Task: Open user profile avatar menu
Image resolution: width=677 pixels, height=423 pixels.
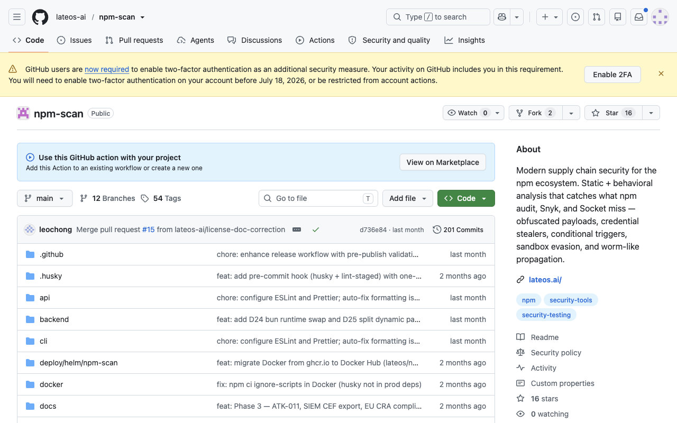Action: tap(660, 17)
